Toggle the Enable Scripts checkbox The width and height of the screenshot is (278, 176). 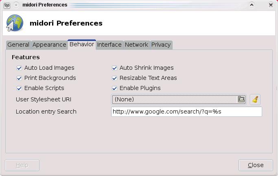click(19, 88)
